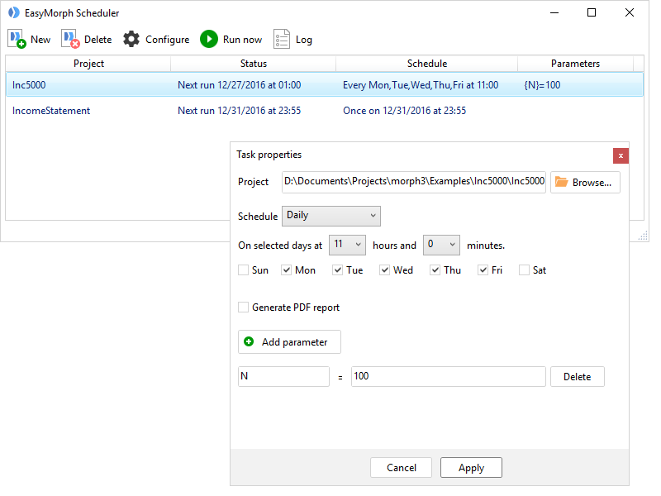Open the Schedule Daily dropdown
The width and height of the screenshot is (661, 496).
pos(331,216)
